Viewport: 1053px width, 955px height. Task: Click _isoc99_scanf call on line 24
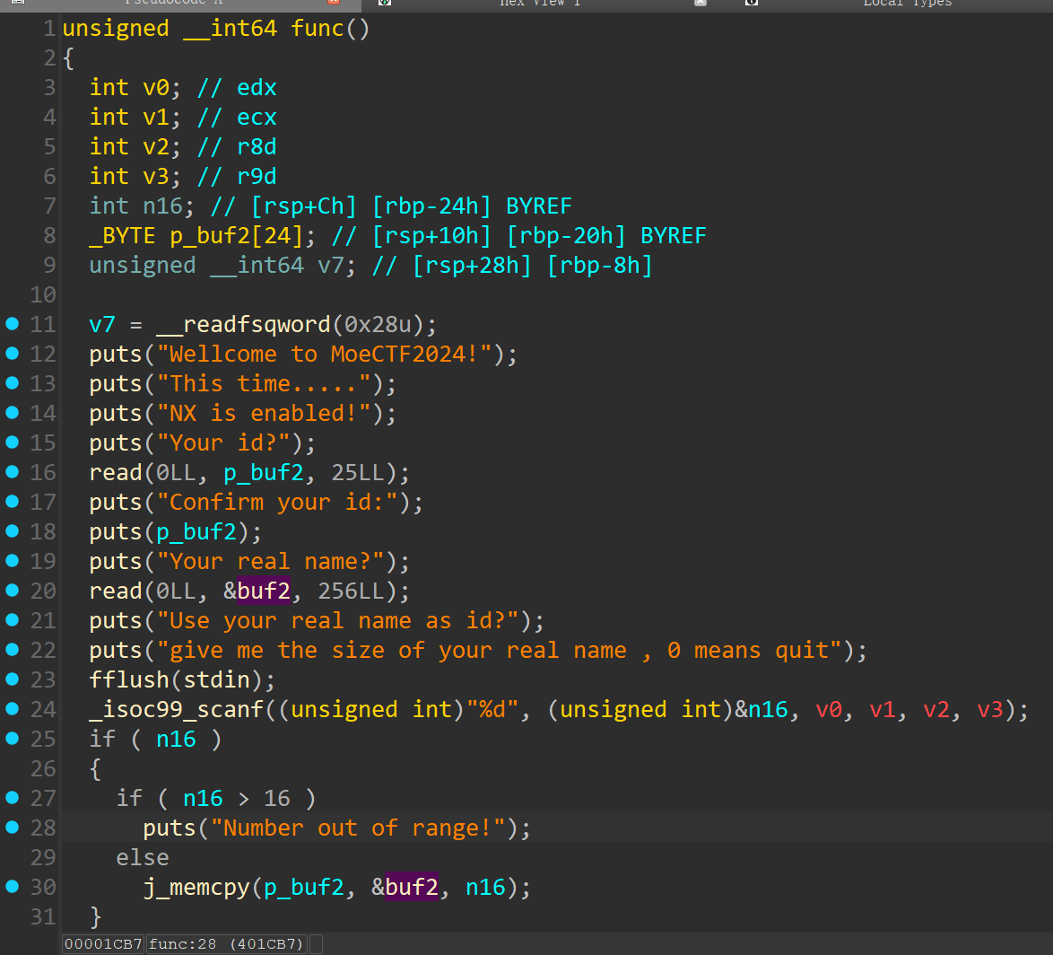pos(176,708)
